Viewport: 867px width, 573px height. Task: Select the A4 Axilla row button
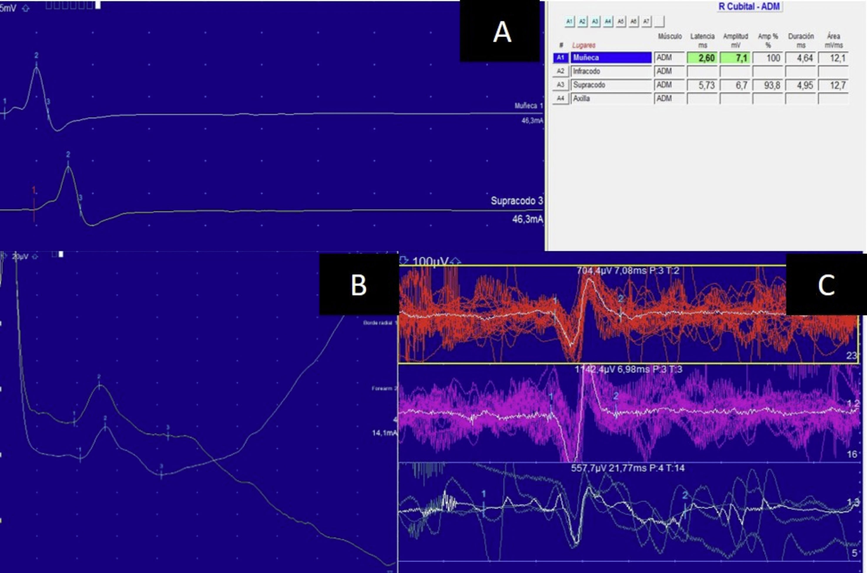[560, 98]
